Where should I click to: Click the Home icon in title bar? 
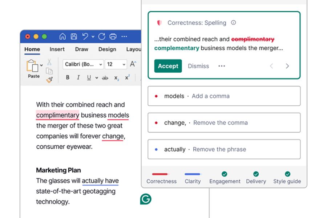pos(62,36)
